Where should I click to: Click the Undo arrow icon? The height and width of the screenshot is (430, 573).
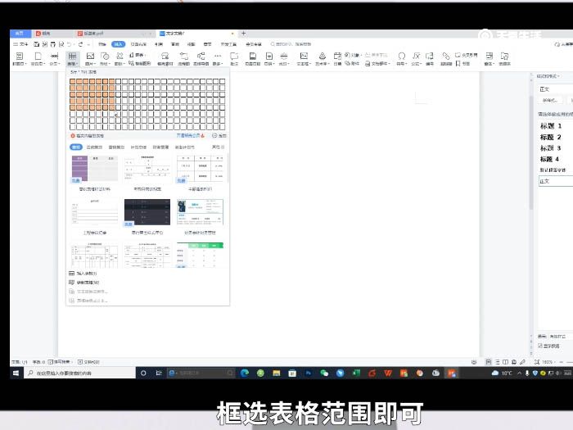click(x=70, y=44)
